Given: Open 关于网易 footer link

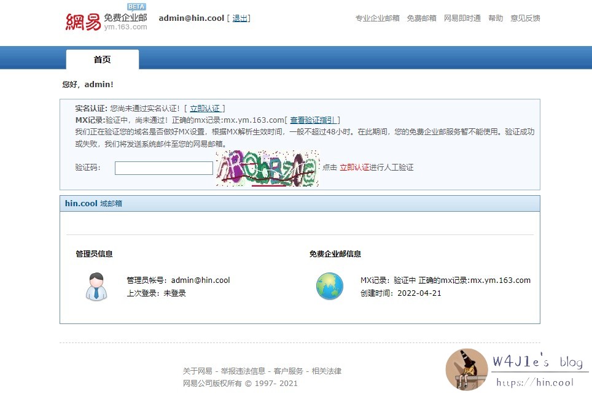Looking at the screenshot, I should (198, 371).
